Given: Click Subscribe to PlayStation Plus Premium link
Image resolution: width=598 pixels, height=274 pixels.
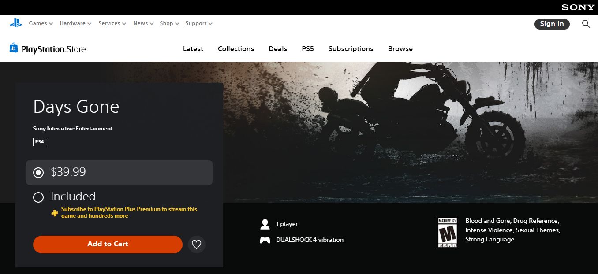Looking at the screenshot, I should point(129,213).
